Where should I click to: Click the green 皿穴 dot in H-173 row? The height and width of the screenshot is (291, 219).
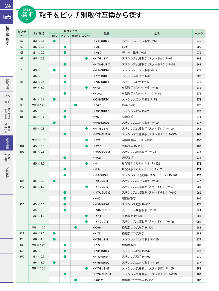[x=54, y=233]
